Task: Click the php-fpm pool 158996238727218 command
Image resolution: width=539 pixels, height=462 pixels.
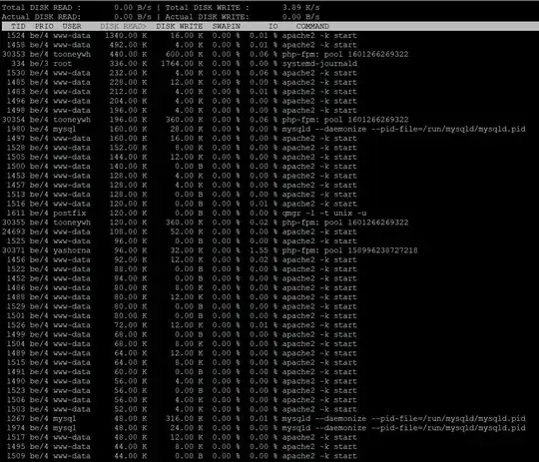Action: click(350, 250)
